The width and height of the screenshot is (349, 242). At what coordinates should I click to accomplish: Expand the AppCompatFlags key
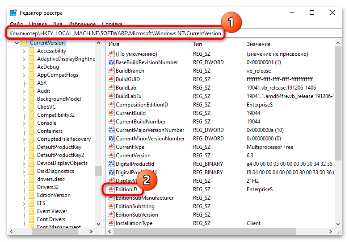[24, 75]
